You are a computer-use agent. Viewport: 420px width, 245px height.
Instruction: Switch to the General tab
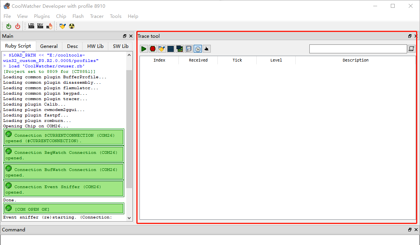pyautogui.click(x=49, y=46)
